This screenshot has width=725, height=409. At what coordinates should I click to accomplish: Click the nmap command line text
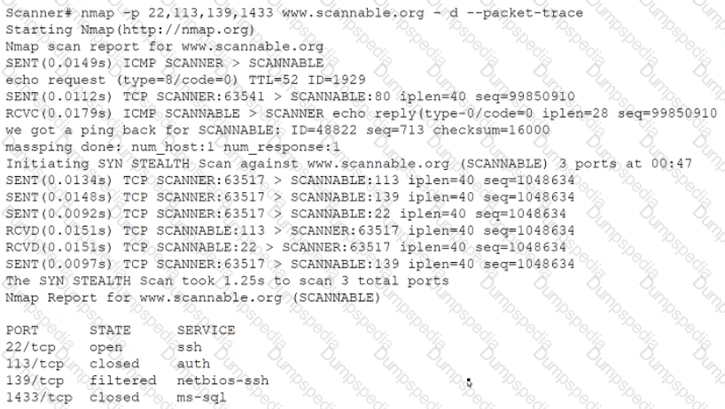click(x=294, y=13)
